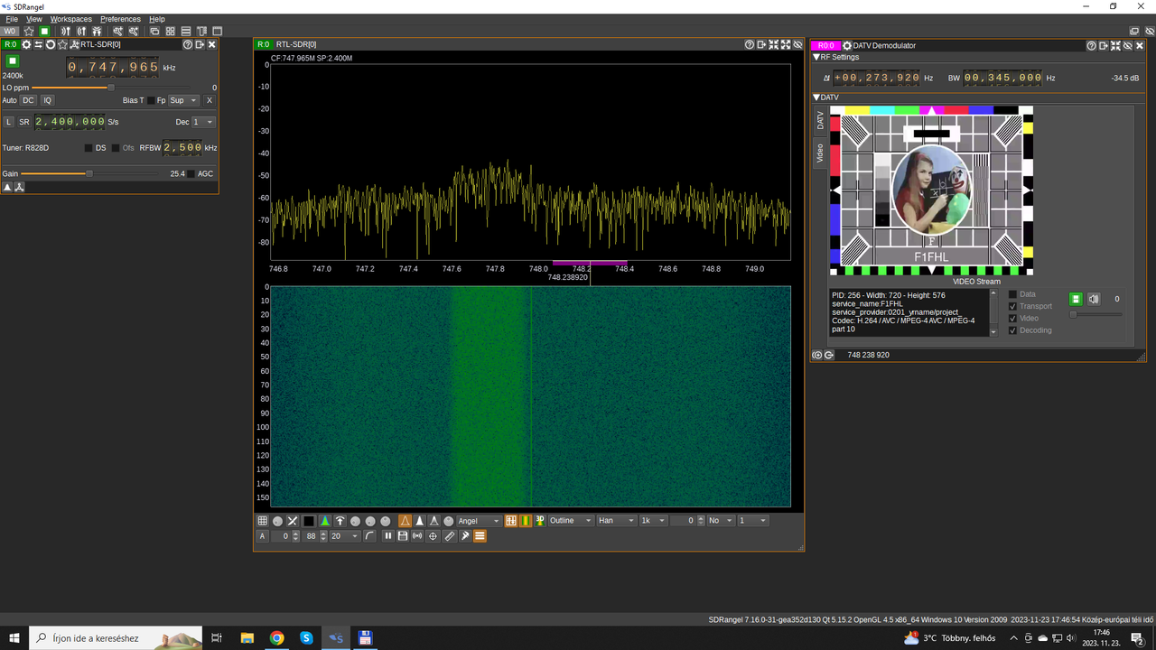The height and width of the screenshot is (650, 1156).
Task: Click the SR sample rate toggle button
Action: pos(24,122)
